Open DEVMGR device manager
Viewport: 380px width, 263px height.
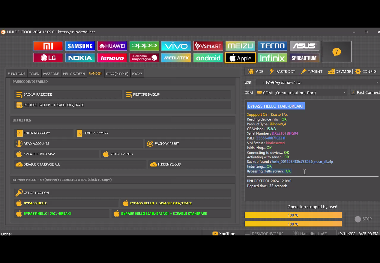[340, 72]
